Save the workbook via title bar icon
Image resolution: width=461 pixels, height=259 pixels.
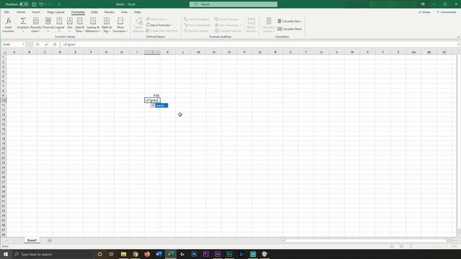coord(34,4)
